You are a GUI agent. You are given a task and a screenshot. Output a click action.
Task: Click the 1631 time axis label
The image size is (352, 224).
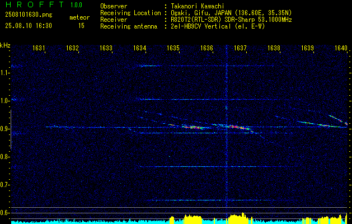click(x=39, y=48)
